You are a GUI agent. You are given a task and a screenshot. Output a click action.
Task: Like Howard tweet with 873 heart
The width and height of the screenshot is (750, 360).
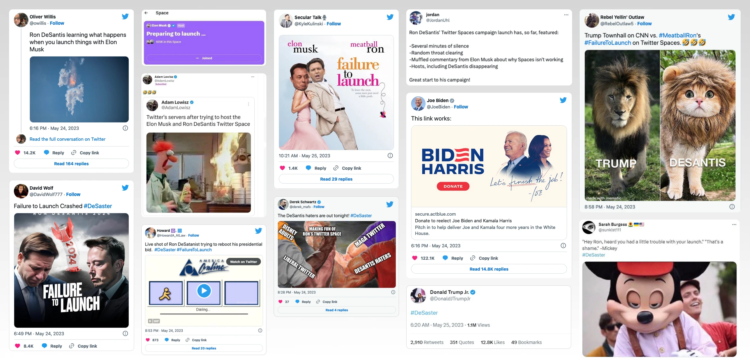[148, 340]
